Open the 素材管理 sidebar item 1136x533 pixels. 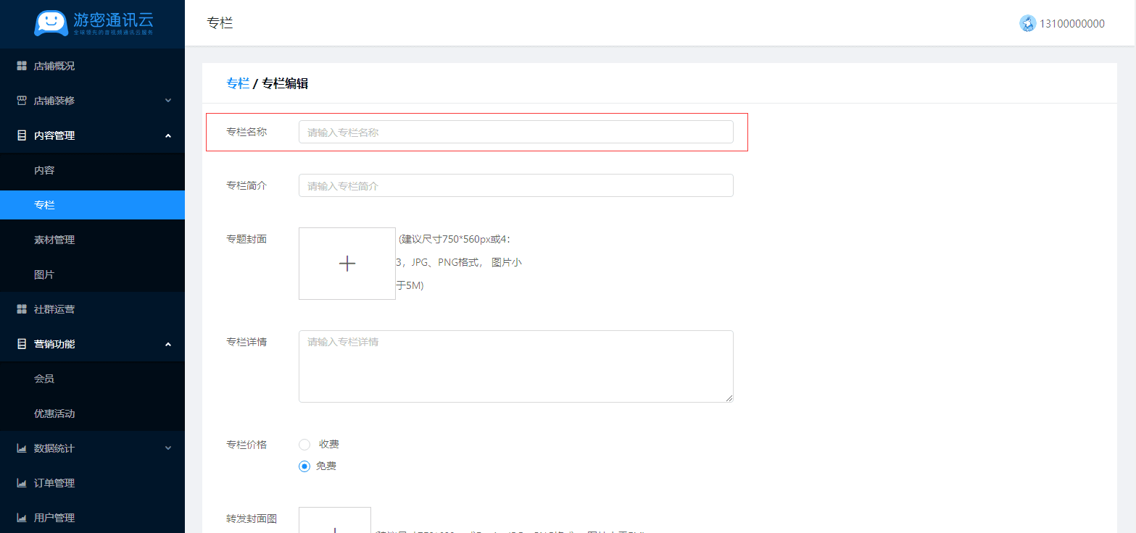pos(54,240)
